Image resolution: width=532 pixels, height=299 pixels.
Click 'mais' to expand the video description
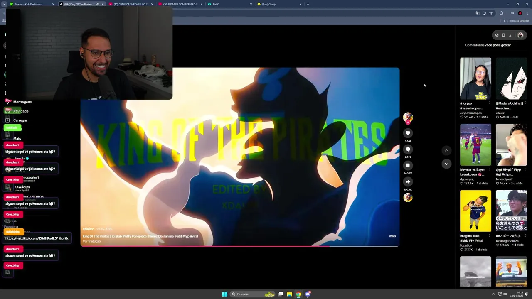click(392, 236)
